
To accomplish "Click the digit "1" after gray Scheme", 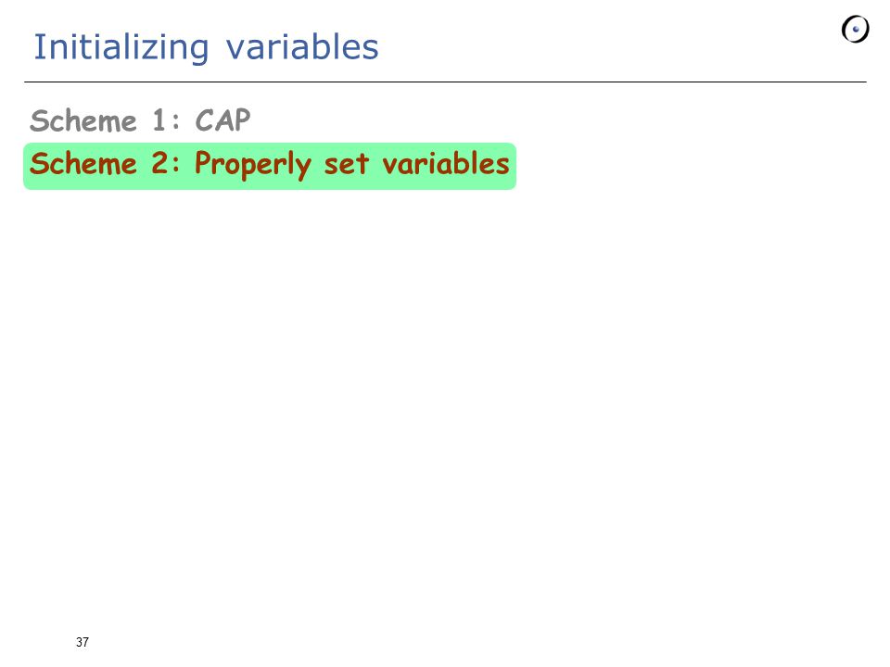I will tap(159, 120).
